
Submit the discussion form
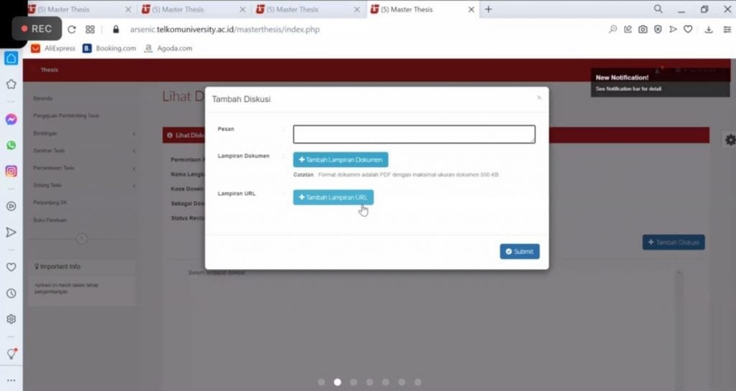click(x=519, y=252)
